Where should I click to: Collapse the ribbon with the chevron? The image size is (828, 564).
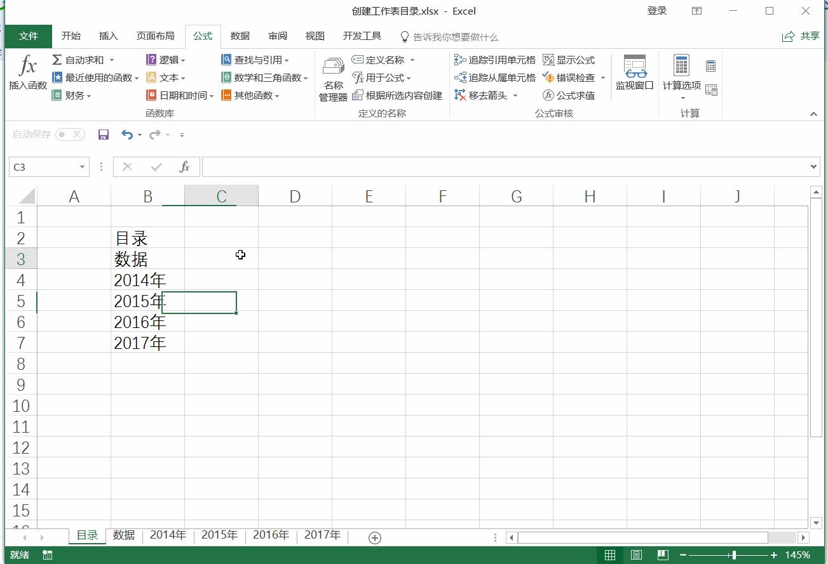pos(813,115)
